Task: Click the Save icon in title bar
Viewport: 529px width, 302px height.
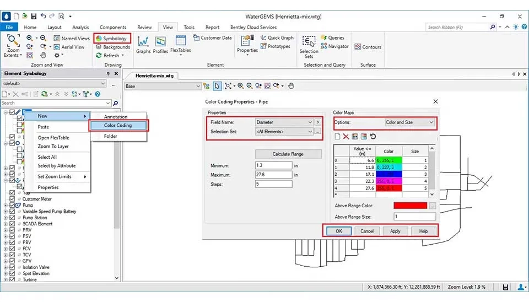Action: 34,16
